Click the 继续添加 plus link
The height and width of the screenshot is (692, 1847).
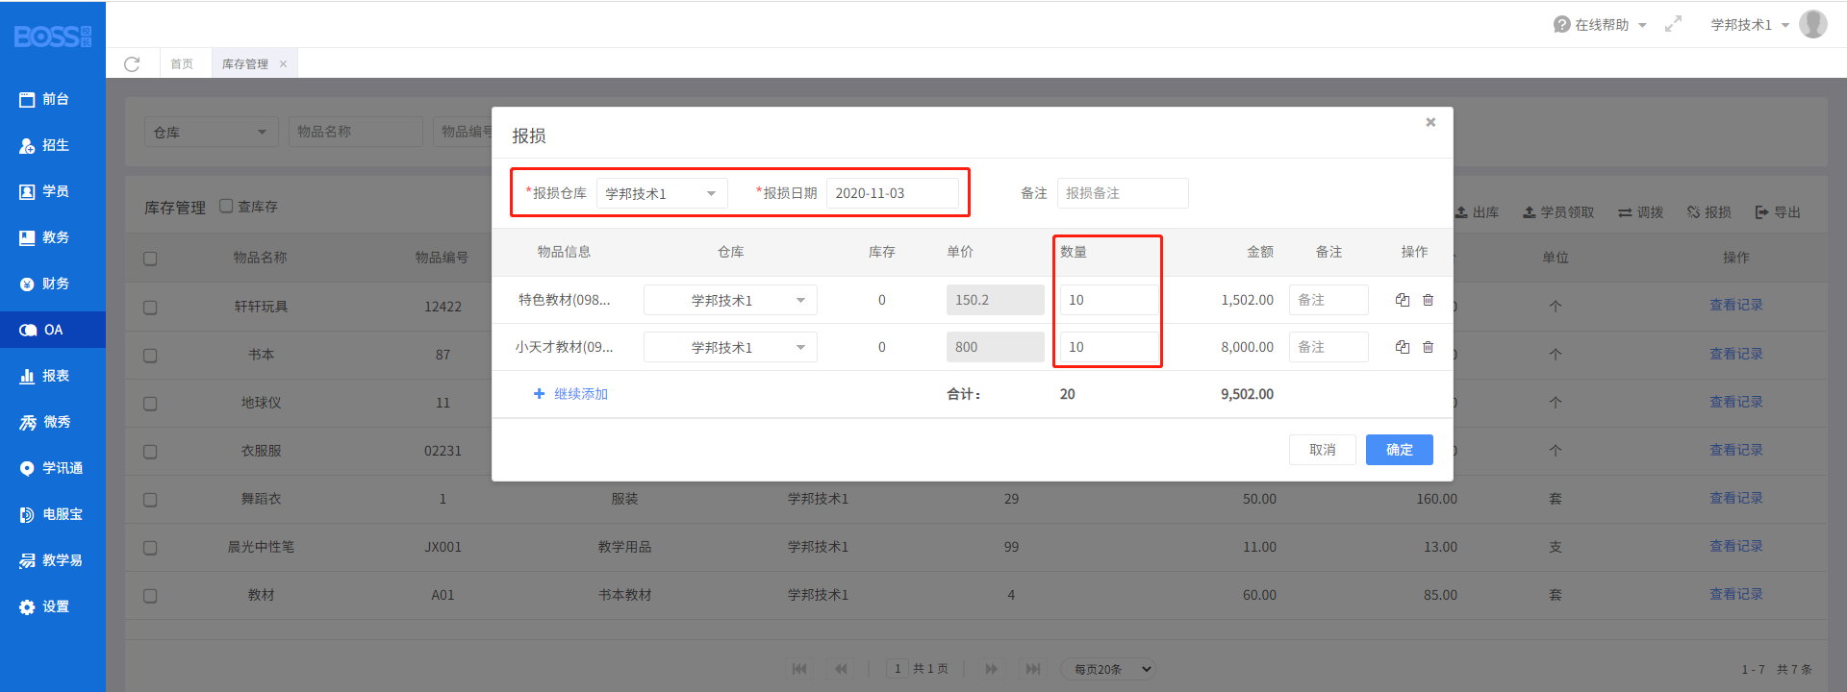tap(570, 394)
